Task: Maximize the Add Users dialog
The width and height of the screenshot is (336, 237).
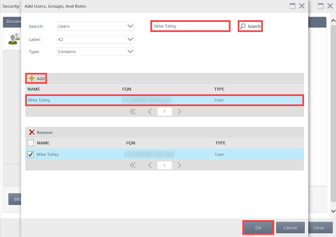Action: pyautogui.click(x=292, y=6)
